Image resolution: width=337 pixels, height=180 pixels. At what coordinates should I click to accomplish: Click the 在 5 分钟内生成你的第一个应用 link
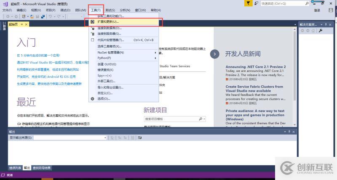click(38, 56)
